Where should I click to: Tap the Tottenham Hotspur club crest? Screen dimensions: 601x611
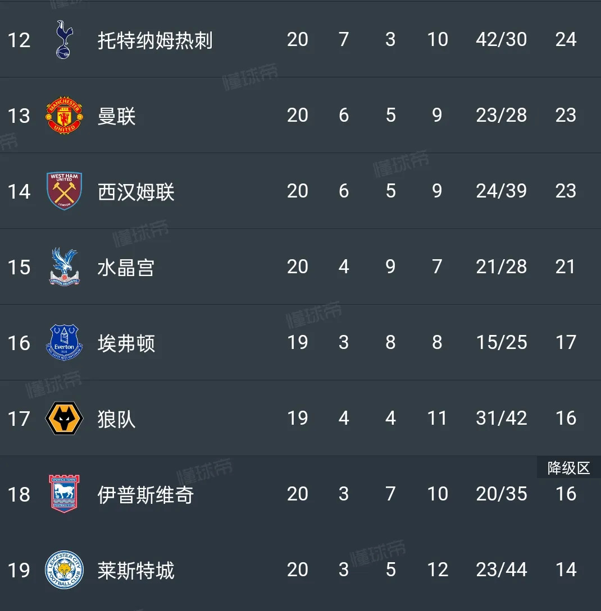(x=63, y=40)
